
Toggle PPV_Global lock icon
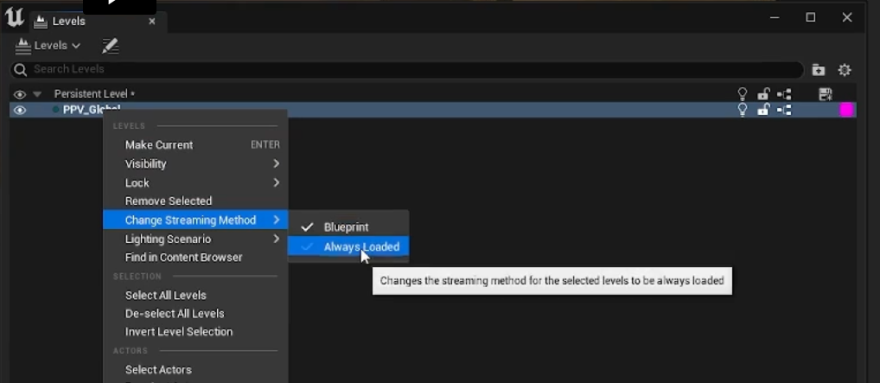pos(763,110)
